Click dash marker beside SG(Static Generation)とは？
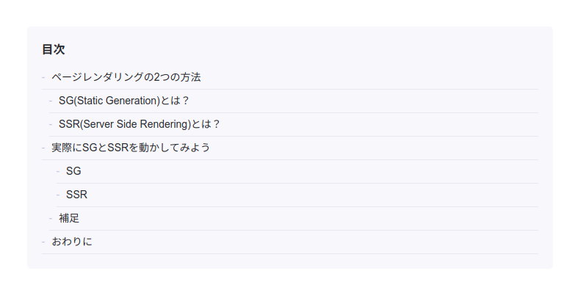 (x=51, y=101)
